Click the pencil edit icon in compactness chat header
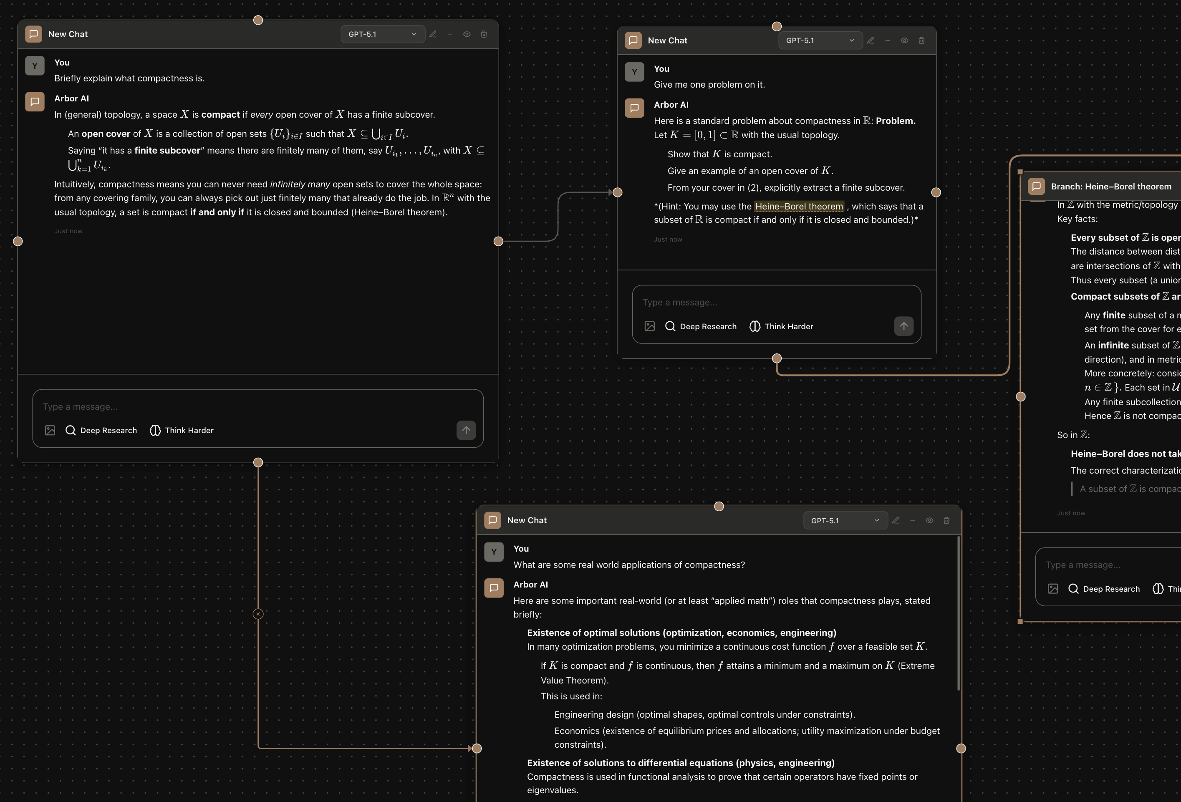This screenshot has height=802, width=1181. [433, 34]
